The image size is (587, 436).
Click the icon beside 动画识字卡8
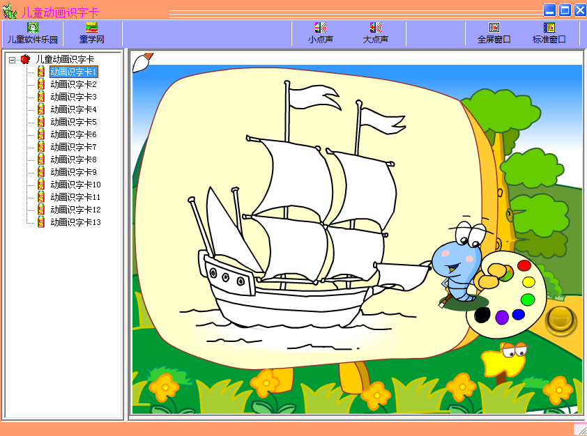pos(41,159)
